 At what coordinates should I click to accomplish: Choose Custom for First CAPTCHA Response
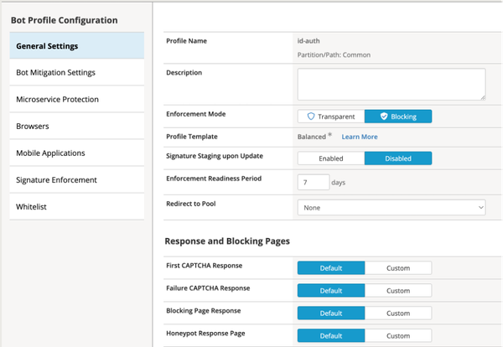coord(398,268)
